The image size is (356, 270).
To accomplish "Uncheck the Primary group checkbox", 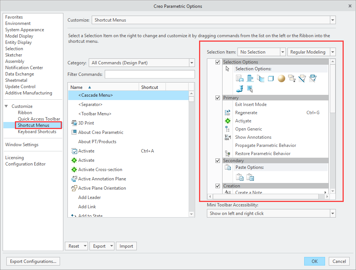I will (x=218, y=98).
